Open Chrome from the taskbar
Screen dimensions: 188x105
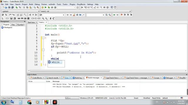(29, 102)
